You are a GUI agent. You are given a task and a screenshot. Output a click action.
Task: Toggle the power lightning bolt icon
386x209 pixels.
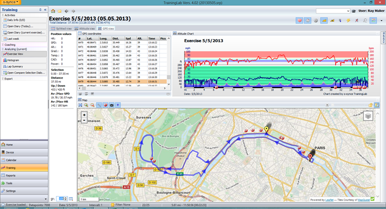348,21
